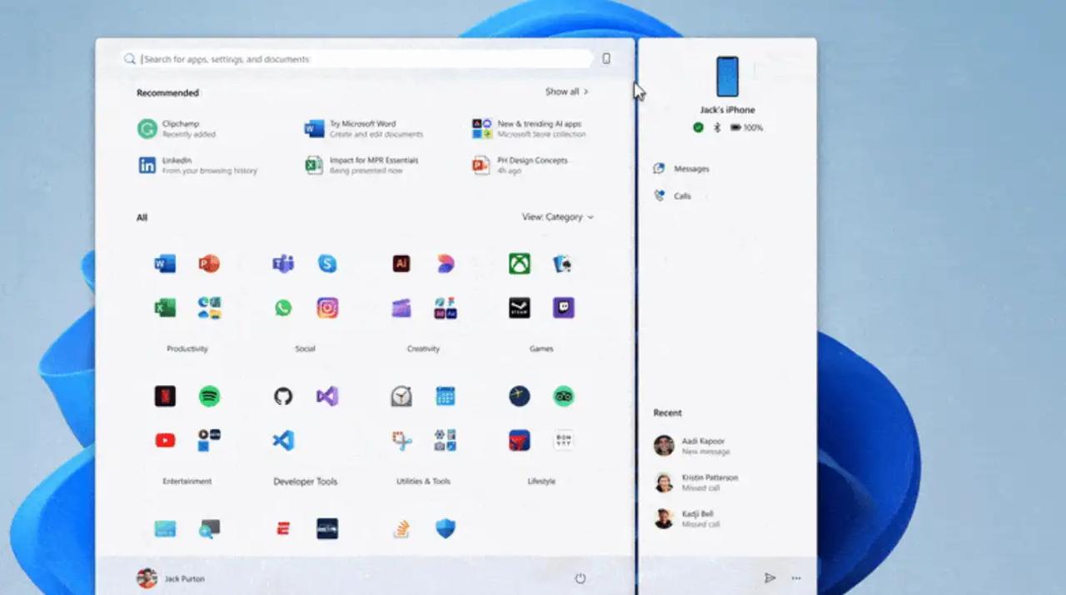Select Messages in the phone panel
This screenshot has height=595, width=1066.
pos(690,169)
